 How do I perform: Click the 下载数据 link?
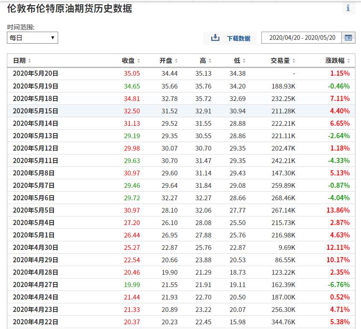tap(239, 38)
